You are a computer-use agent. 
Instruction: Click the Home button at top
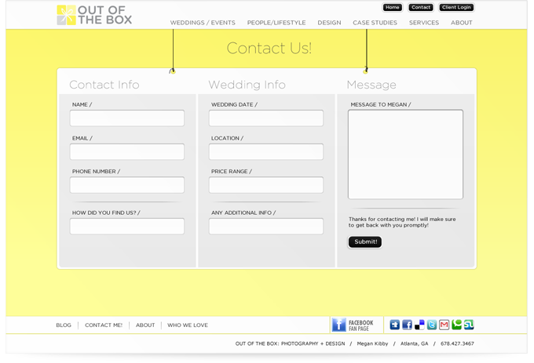[393, 8]
